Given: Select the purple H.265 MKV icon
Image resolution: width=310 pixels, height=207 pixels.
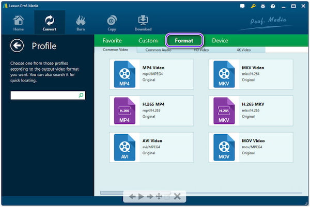Looking at the screenshot, I should point(224,110).
